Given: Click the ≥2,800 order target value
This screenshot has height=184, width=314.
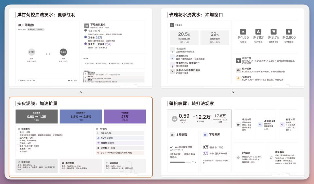Looking at the screenshot, I should click(x=289, y=38).
